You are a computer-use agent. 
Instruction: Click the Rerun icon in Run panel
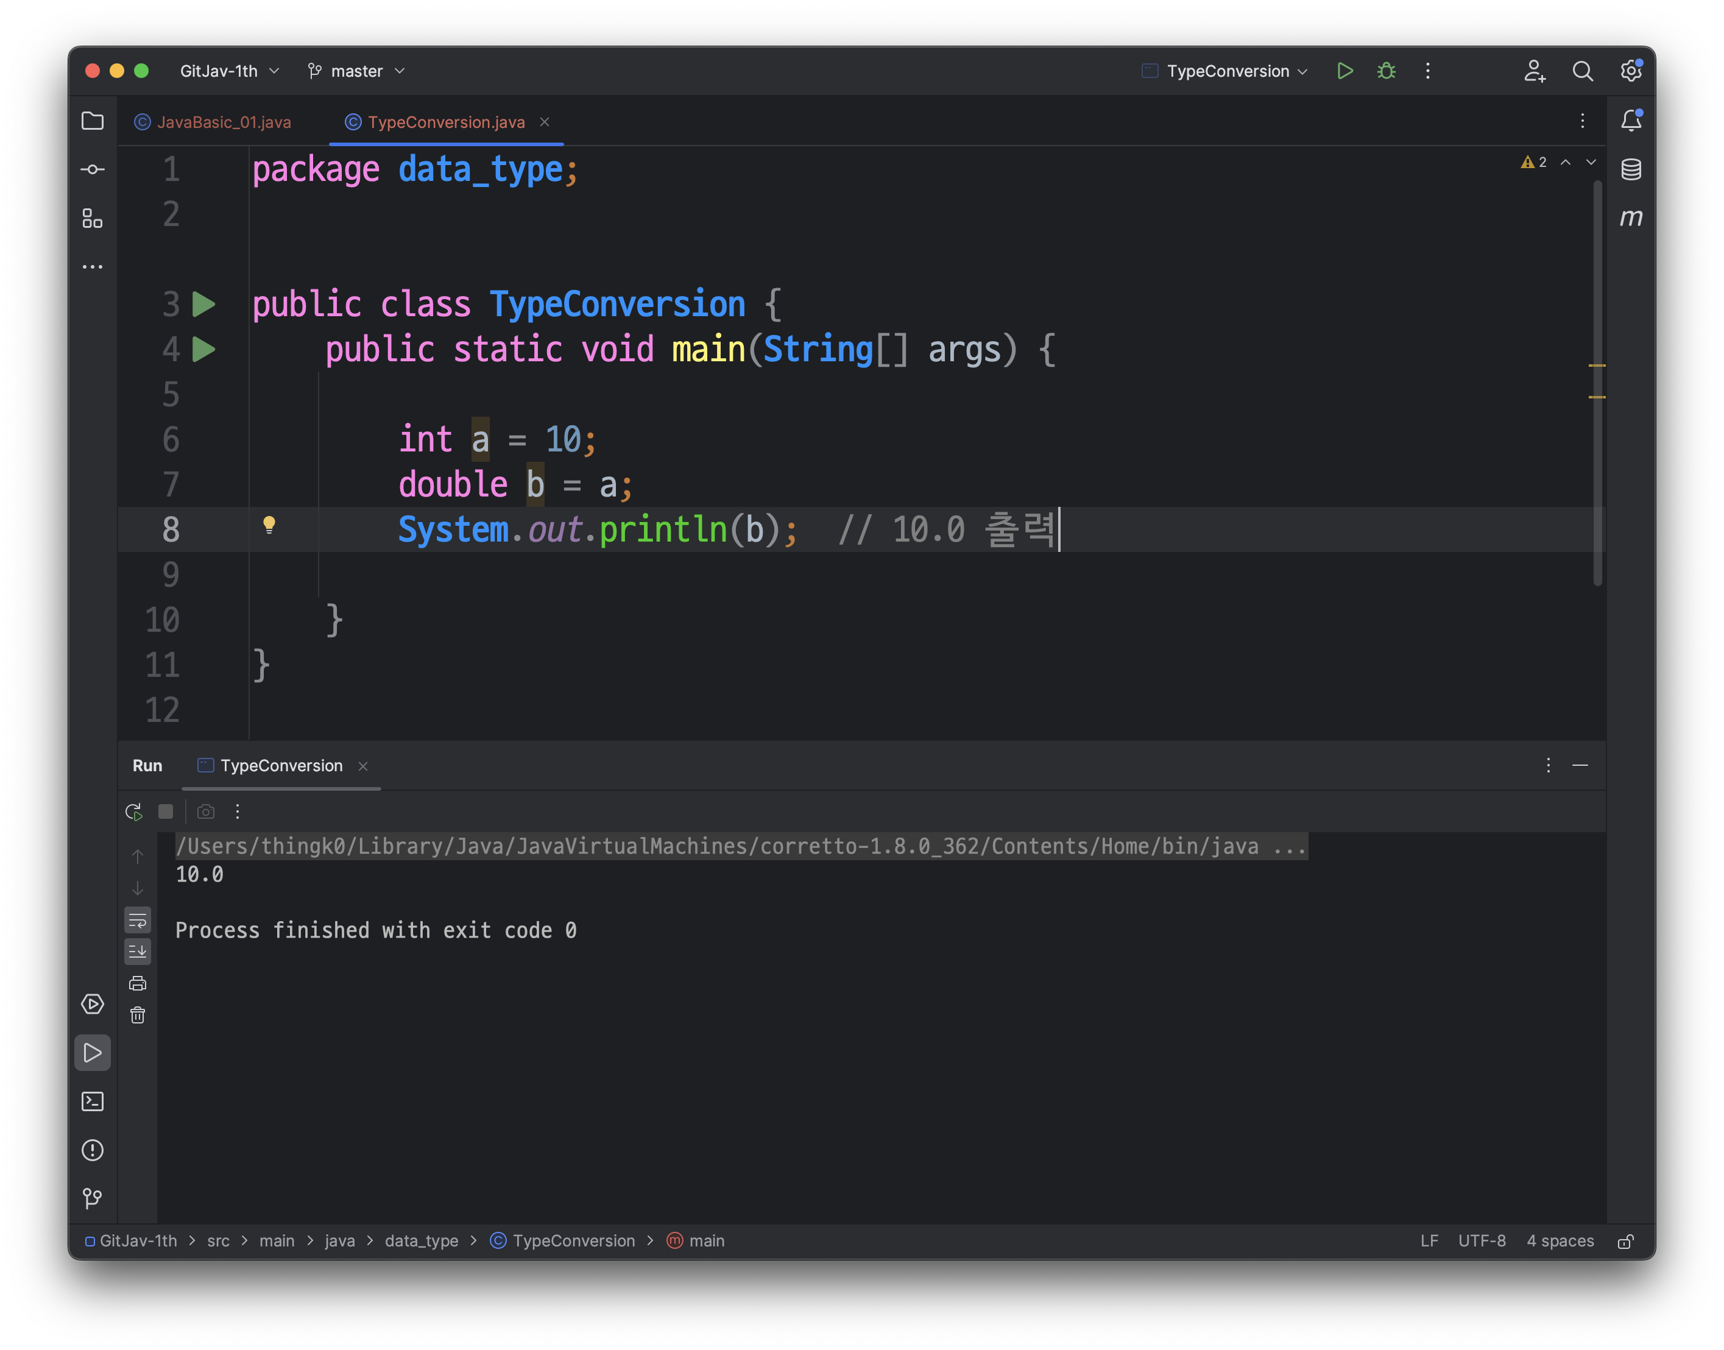click(x=133, y=811)
